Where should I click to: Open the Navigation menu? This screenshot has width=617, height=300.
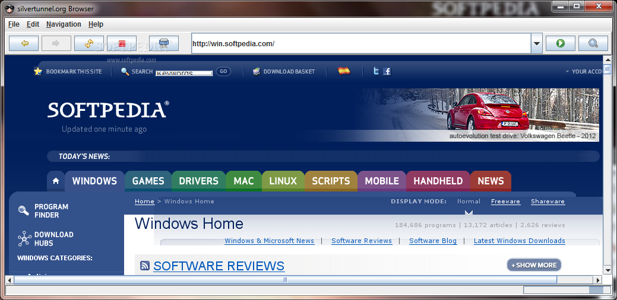64,24
